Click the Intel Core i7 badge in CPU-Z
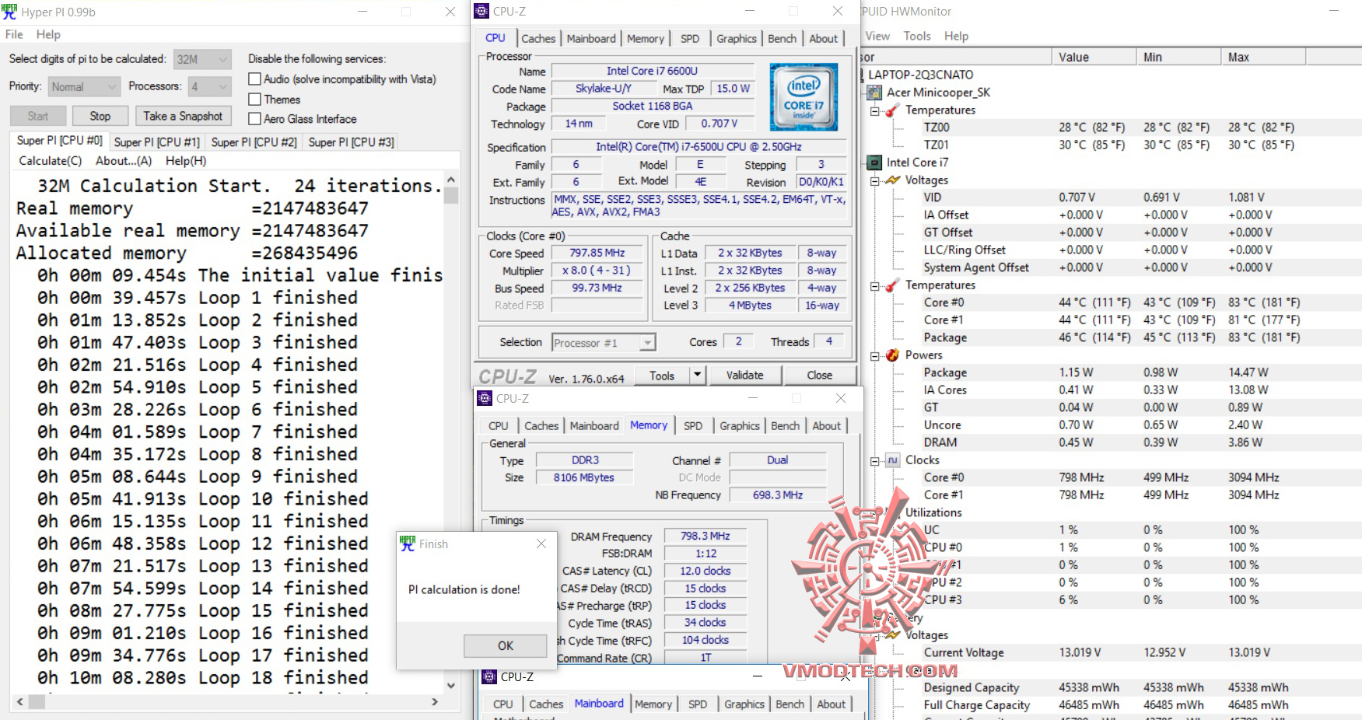 804,96
